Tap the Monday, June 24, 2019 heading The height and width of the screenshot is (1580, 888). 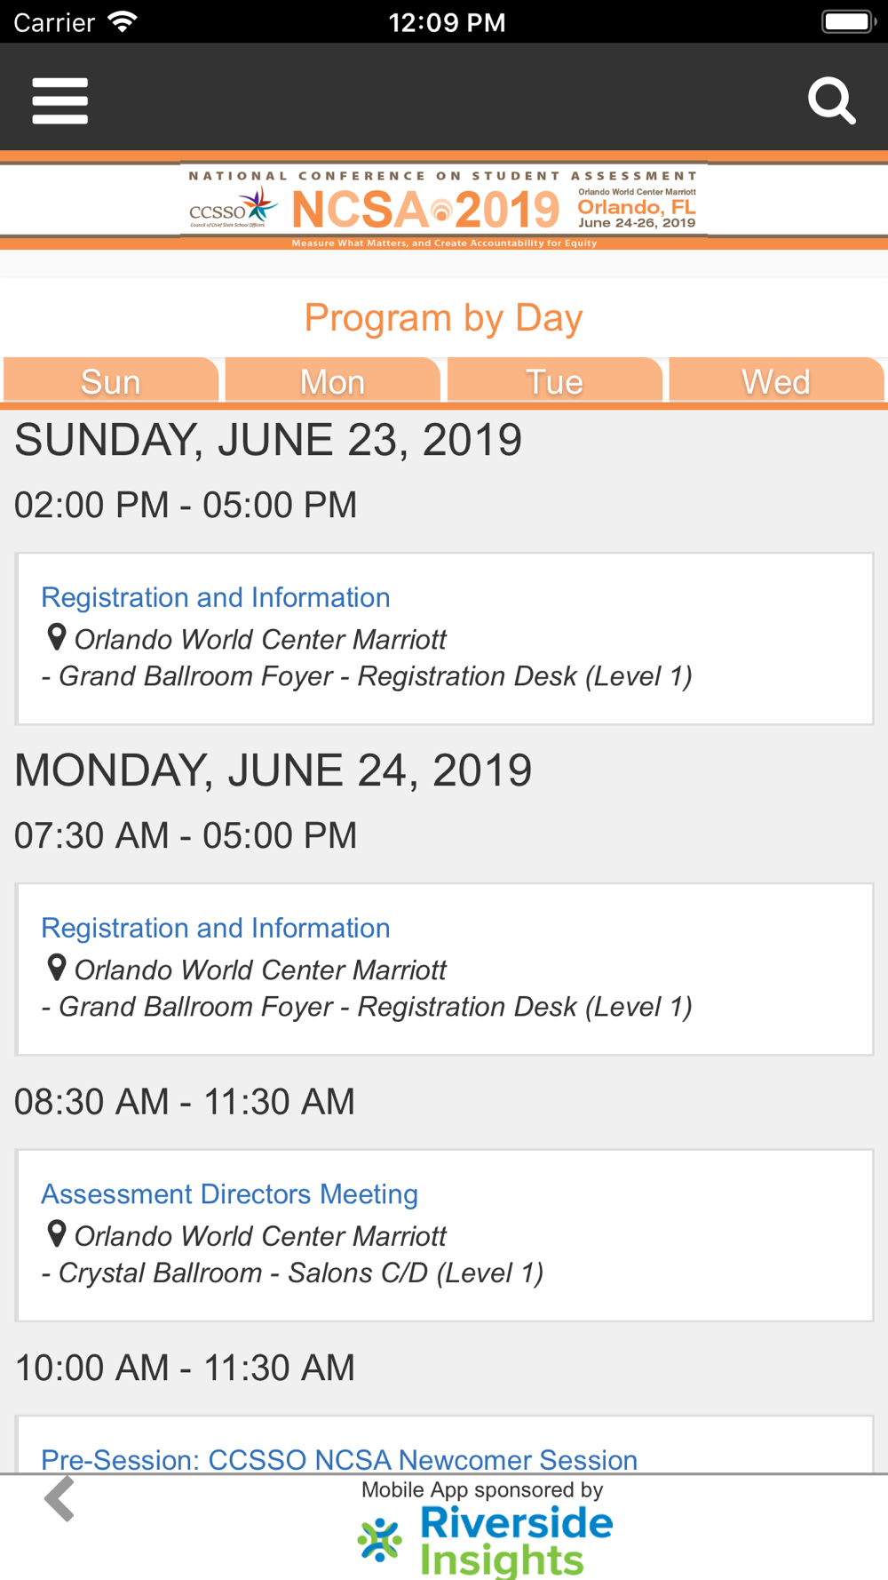[274, 770]
